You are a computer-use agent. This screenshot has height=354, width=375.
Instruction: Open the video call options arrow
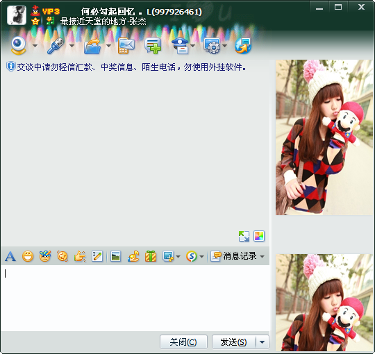coord(35,45)
